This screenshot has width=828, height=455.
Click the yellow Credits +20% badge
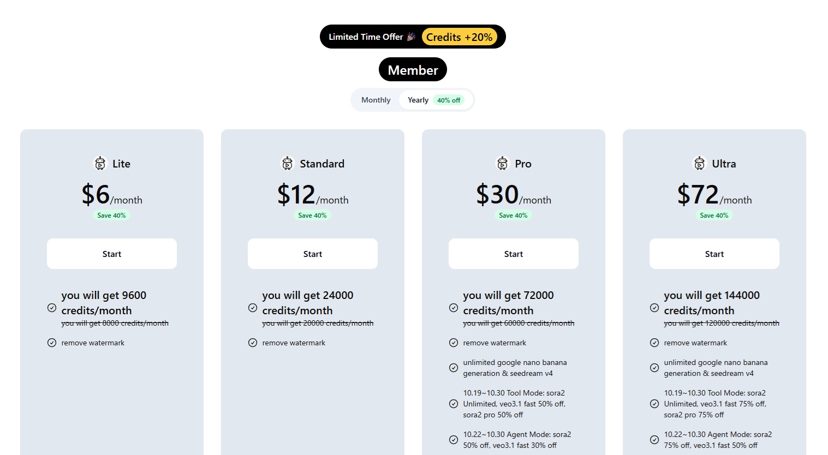(459, 37)
